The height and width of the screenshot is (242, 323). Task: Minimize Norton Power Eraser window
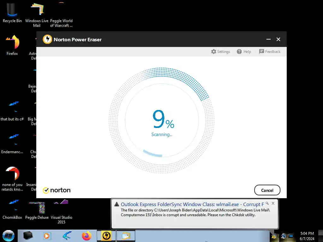268,39
